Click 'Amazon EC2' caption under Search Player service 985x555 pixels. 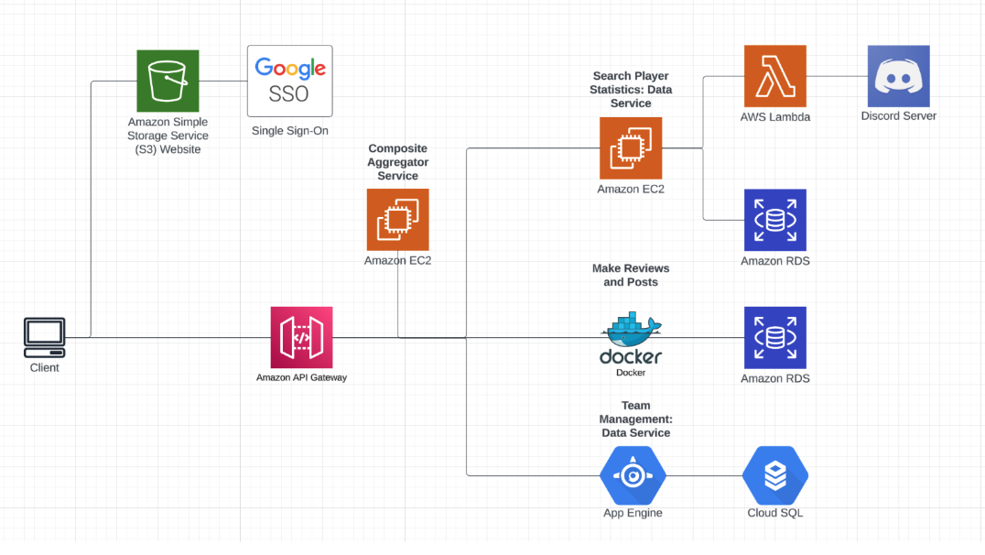pos(631,190)
